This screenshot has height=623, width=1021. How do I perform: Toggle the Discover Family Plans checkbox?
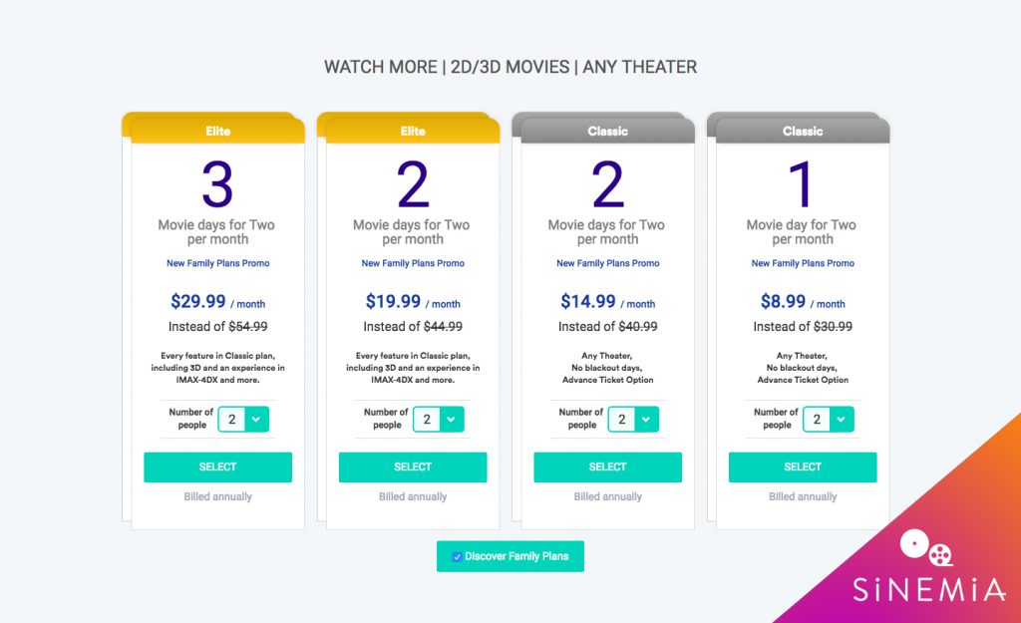[x=457, y=556]
